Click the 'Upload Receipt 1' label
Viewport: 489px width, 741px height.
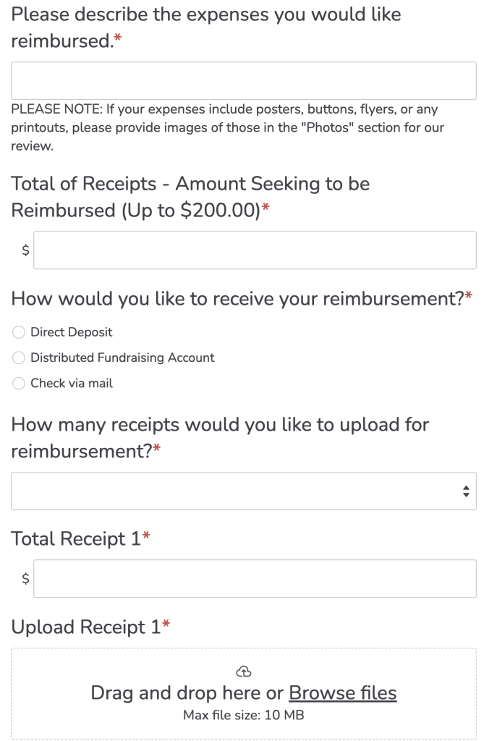point(87,627)
